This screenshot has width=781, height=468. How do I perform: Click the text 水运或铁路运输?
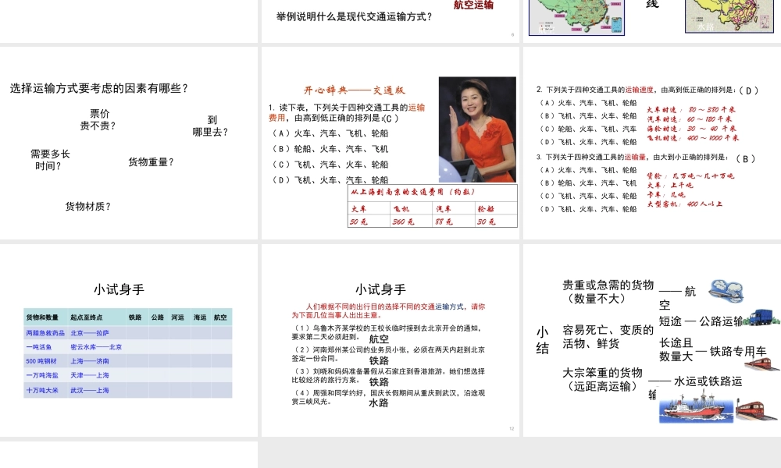pyautogui.click(x=695, y=388)
